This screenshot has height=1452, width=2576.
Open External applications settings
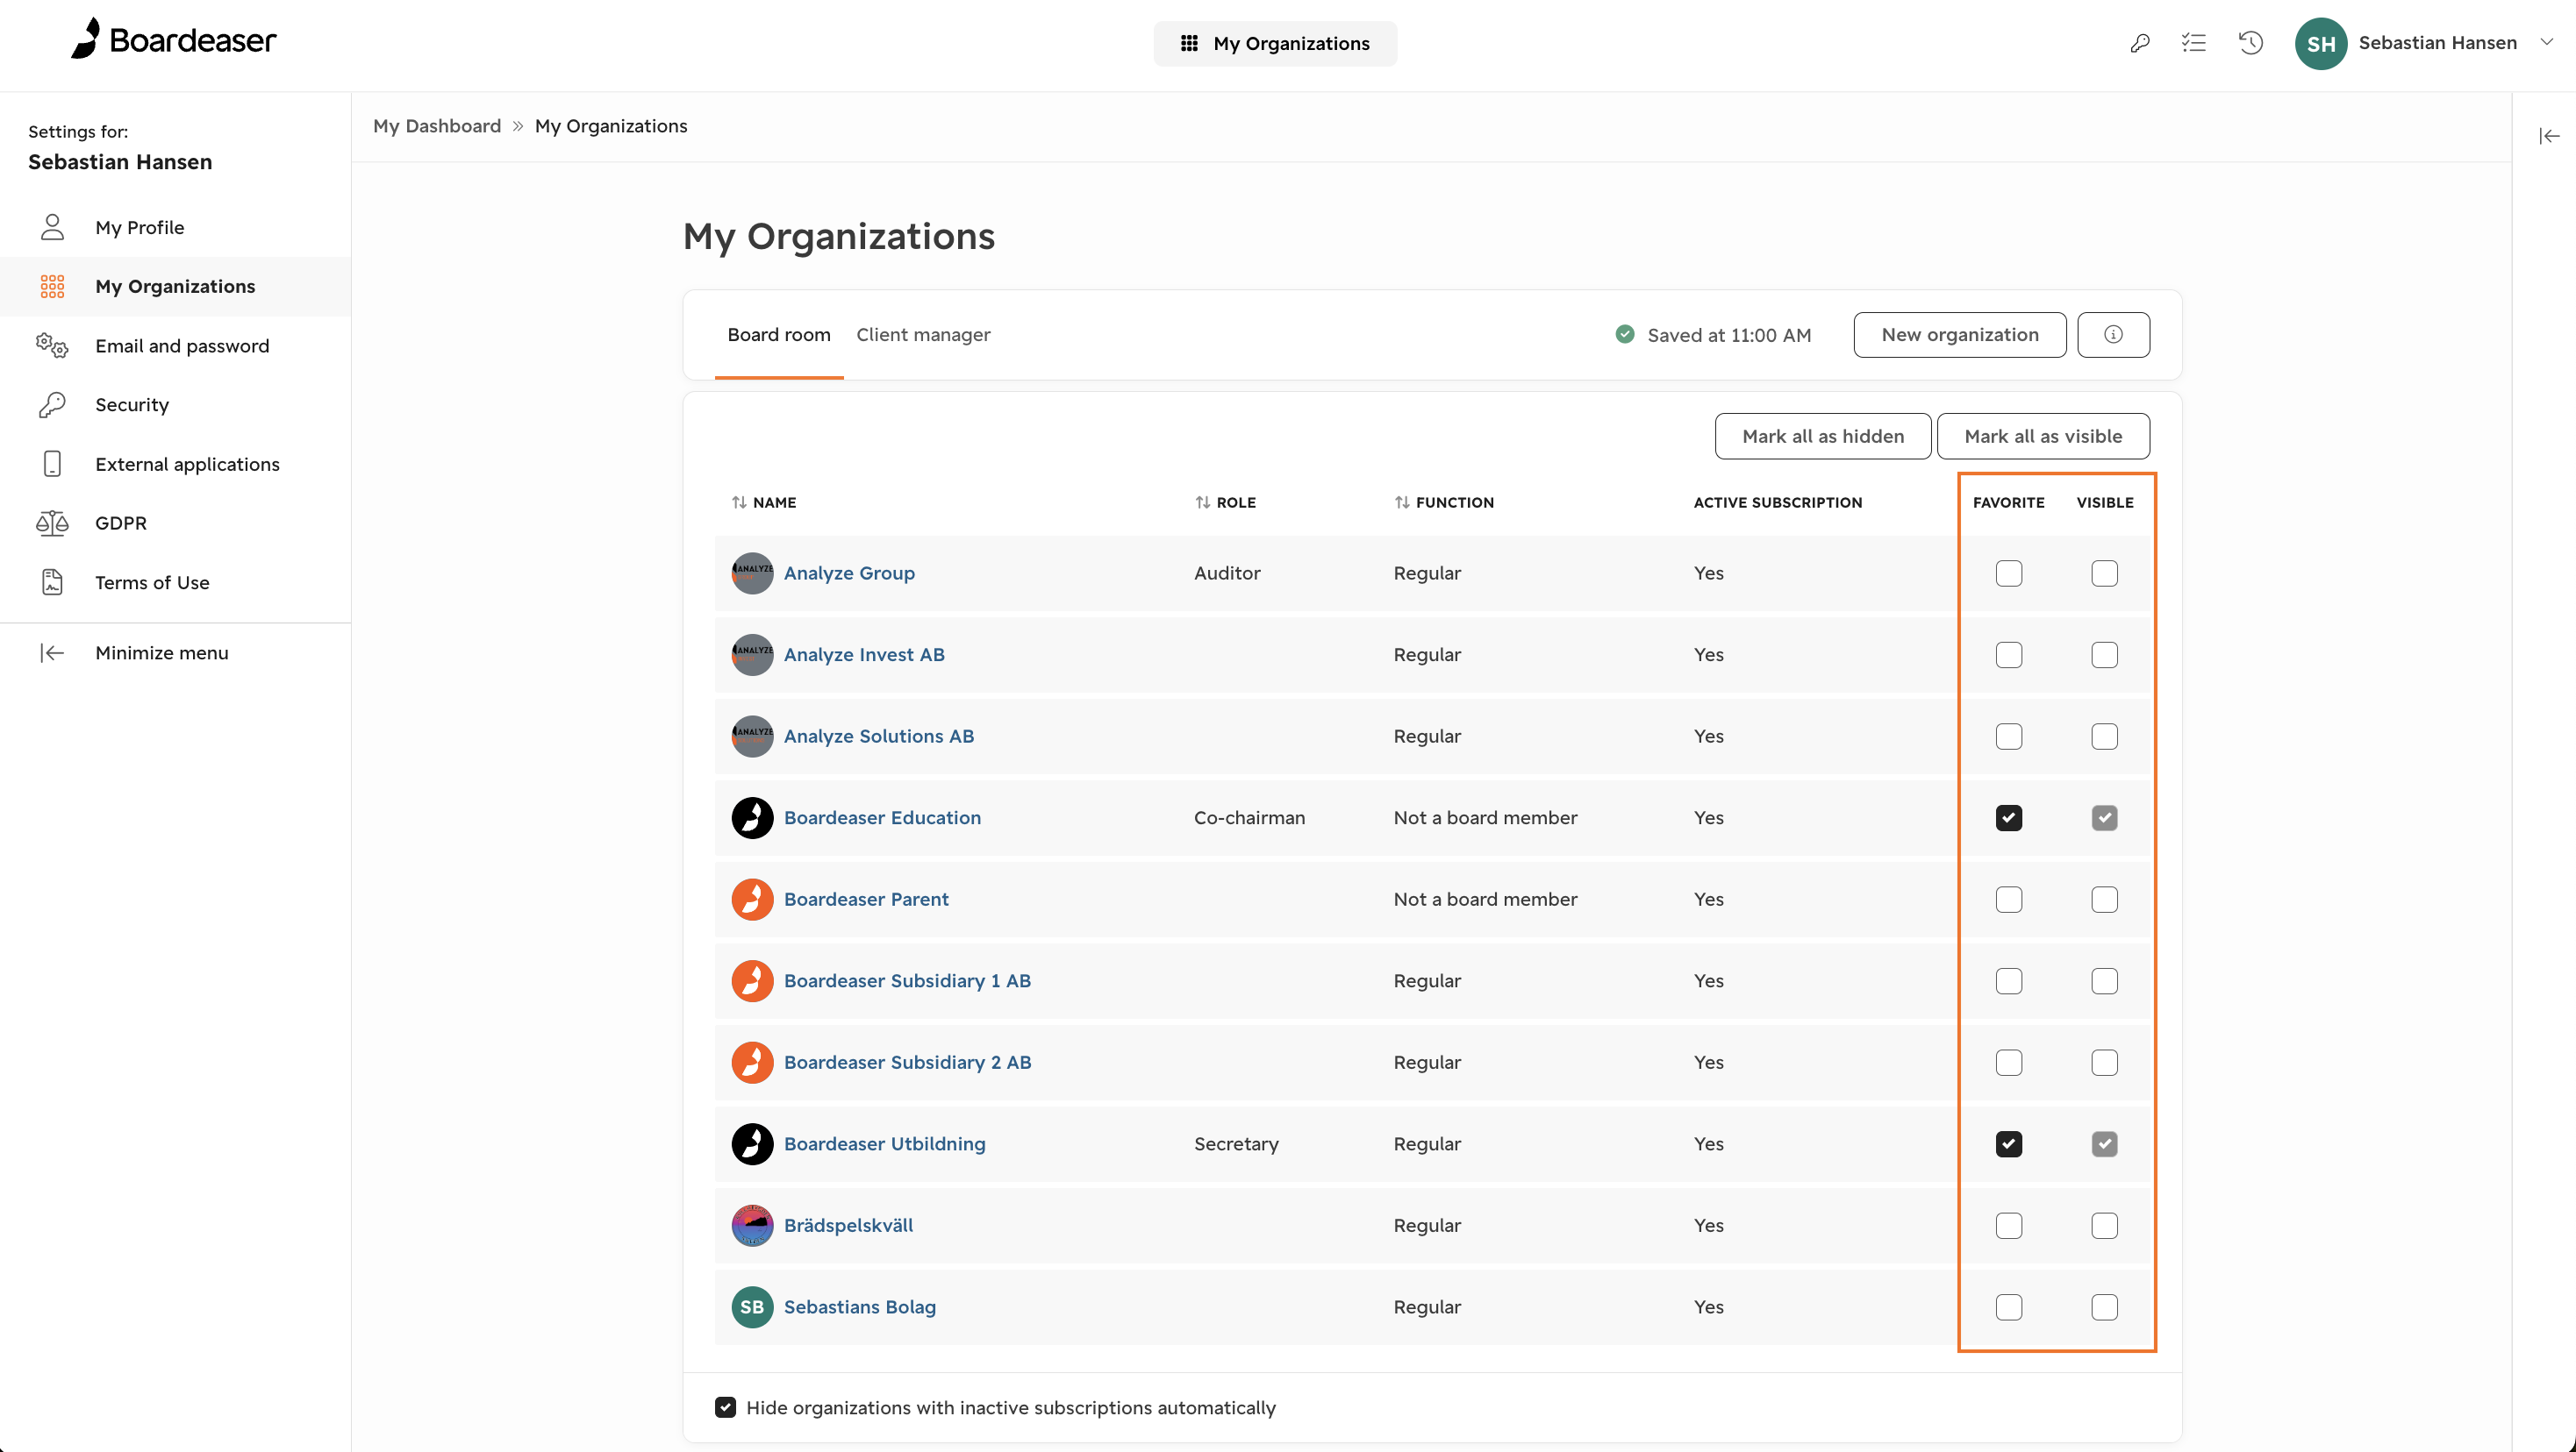coord(175,464)
